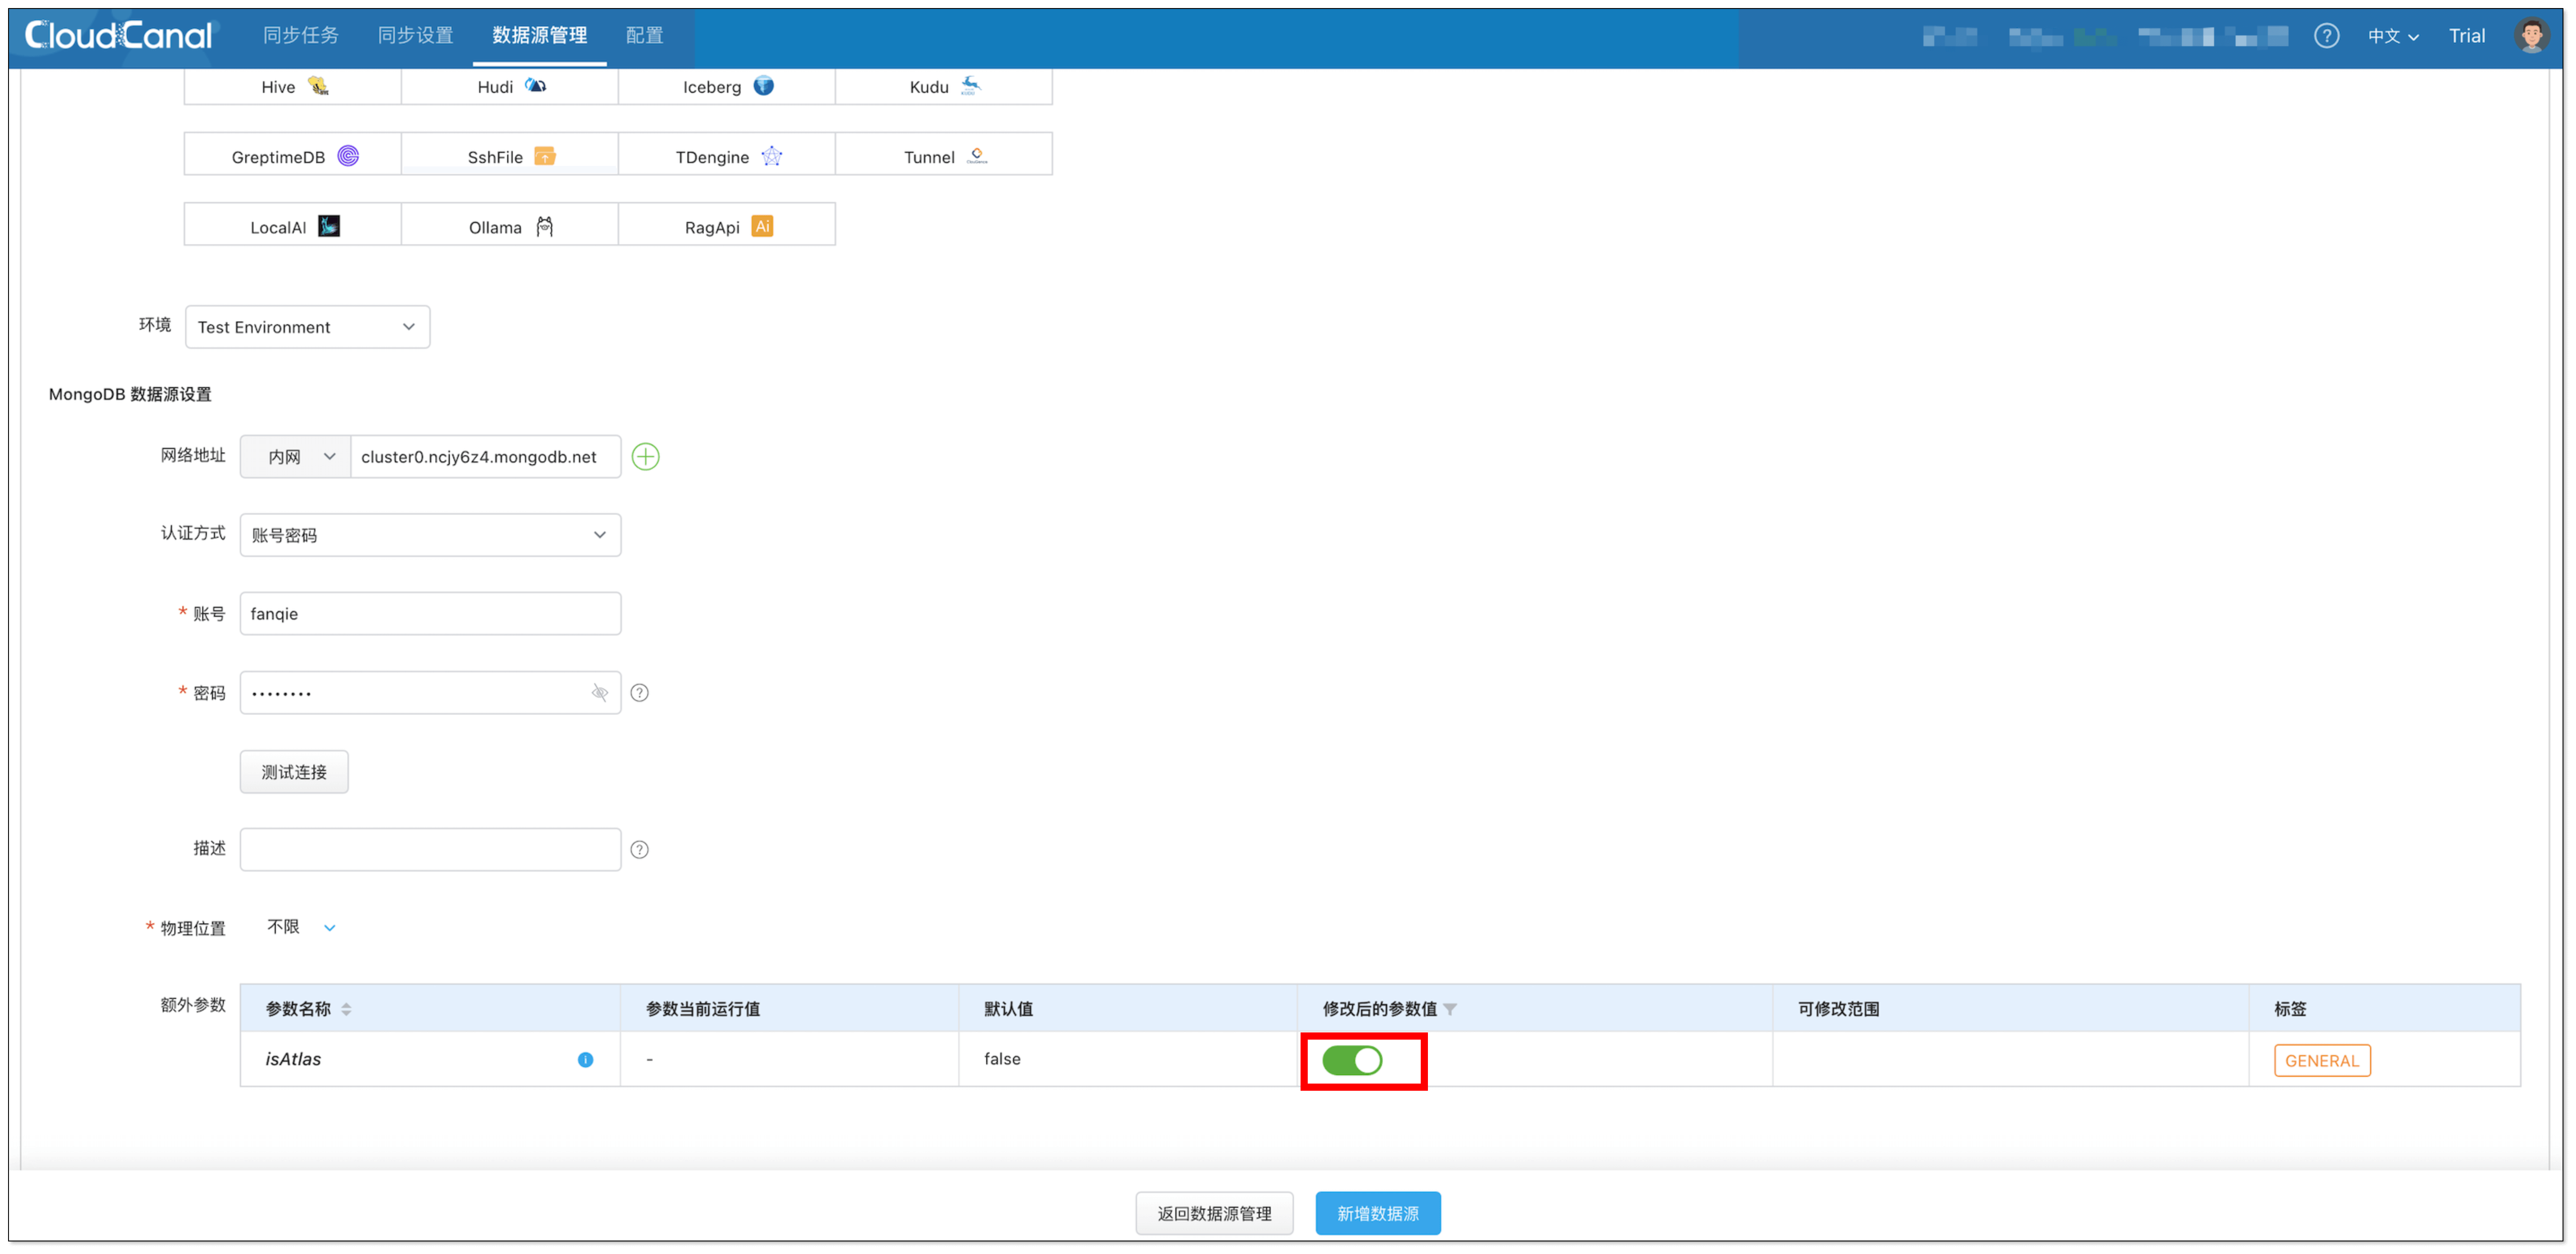Image resolution: width=2576 pixels, height=1254 pixels.
Task: Click the green add network address icon
Action: (x=645, y=457)
